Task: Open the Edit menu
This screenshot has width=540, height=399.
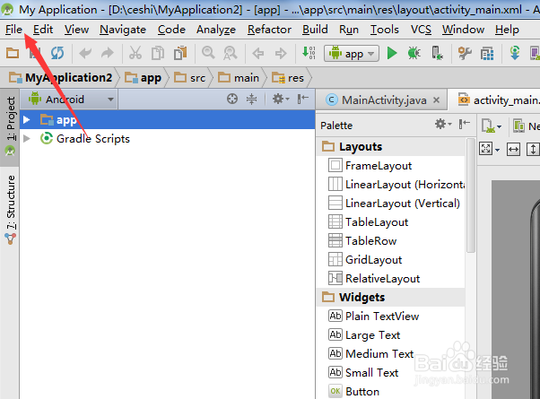Action: point(43,30)
